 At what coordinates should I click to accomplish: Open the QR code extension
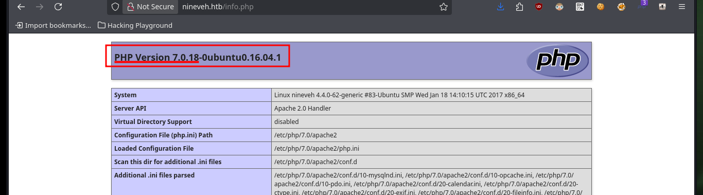click(x=580, y=7)
